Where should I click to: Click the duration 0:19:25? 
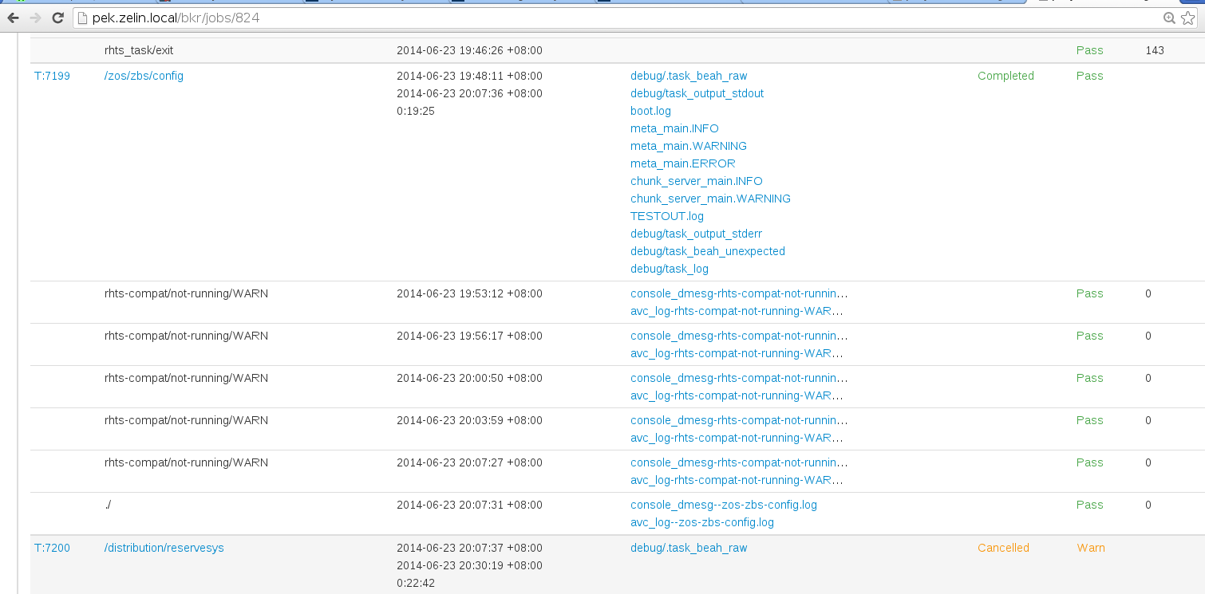pyautogui.click(x=416, y=111)
